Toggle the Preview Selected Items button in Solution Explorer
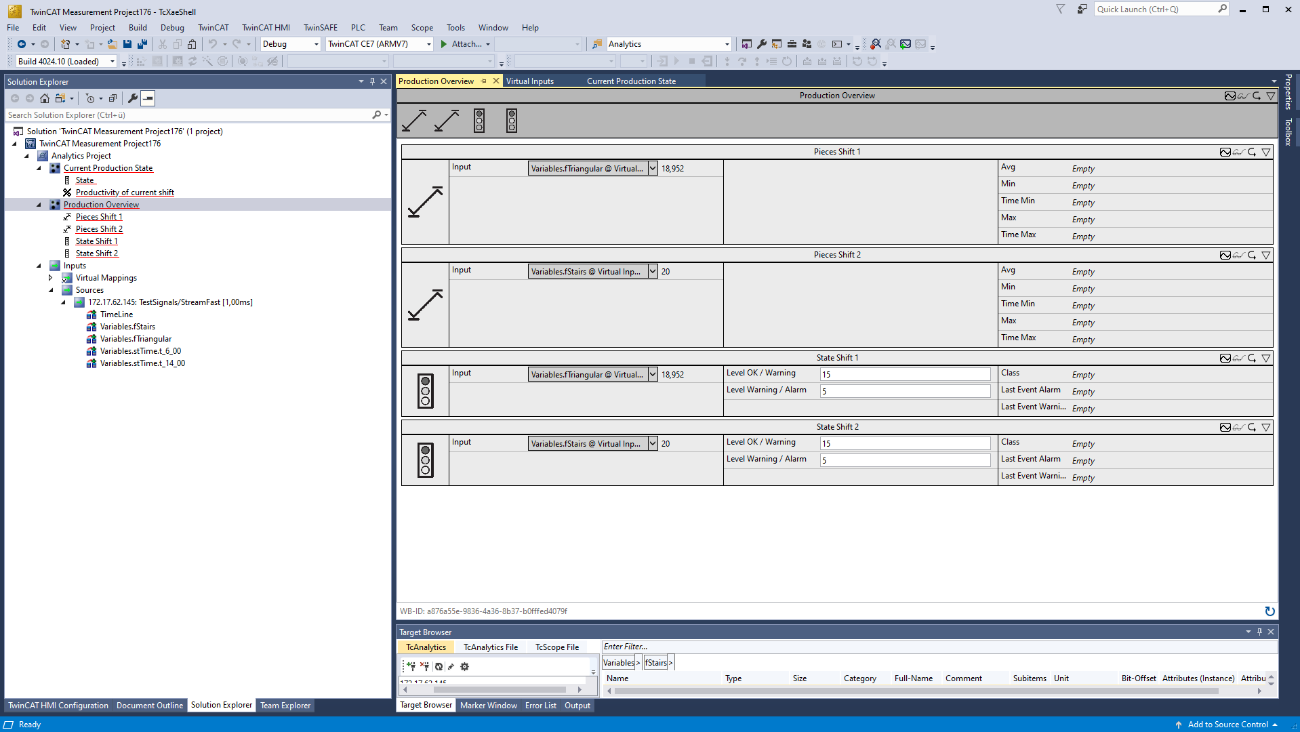1300x732 pixels. 148,98
